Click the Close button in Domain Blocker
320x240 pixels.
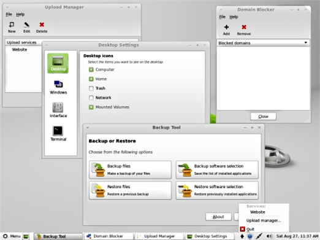pos(263,117)
